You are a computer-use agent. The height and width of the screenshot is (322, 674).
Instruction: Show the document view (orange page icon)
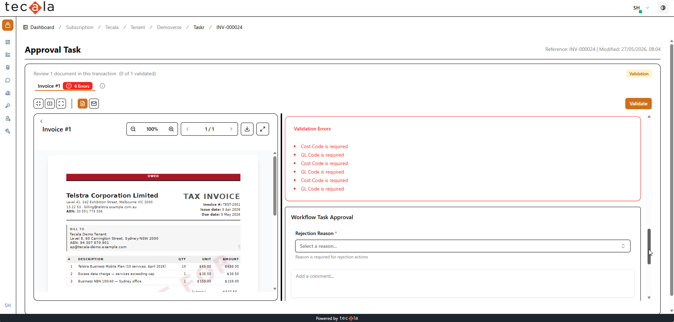click(x=83, y=104)
